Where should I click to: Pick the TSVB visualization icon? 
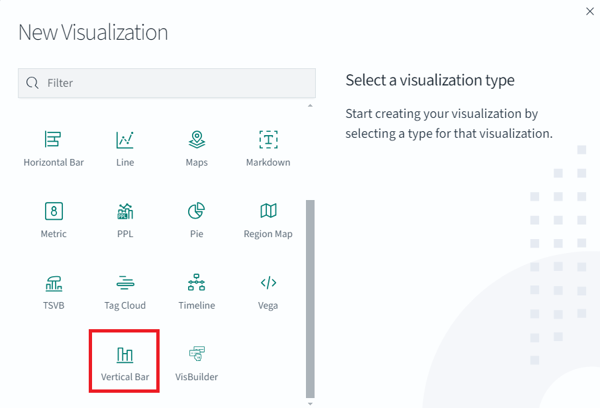pyautogui.click(x=54, y=283)
